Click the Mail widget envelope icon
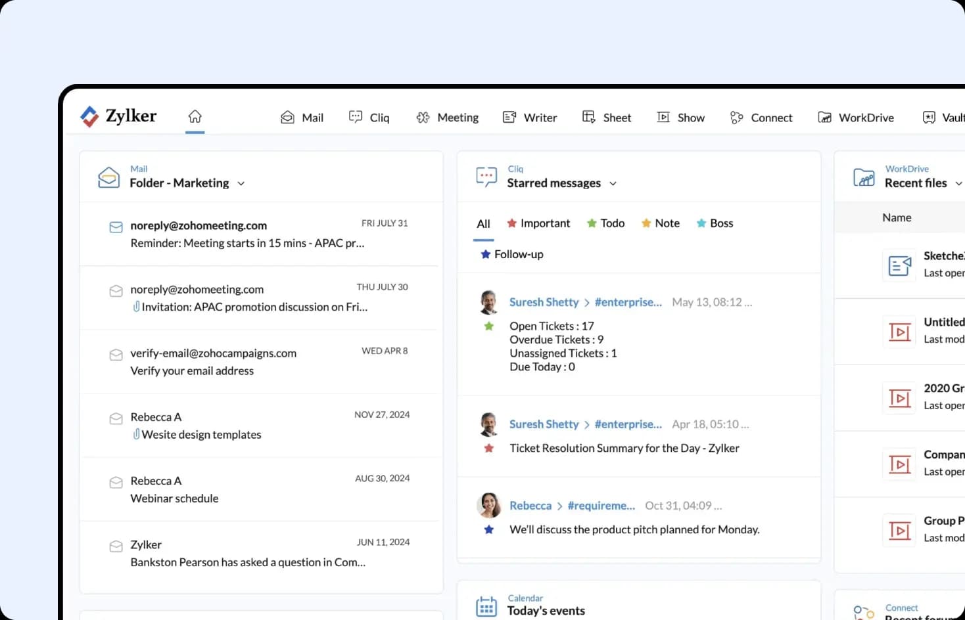This screenshot has width=965, height=620. point(108,177)
